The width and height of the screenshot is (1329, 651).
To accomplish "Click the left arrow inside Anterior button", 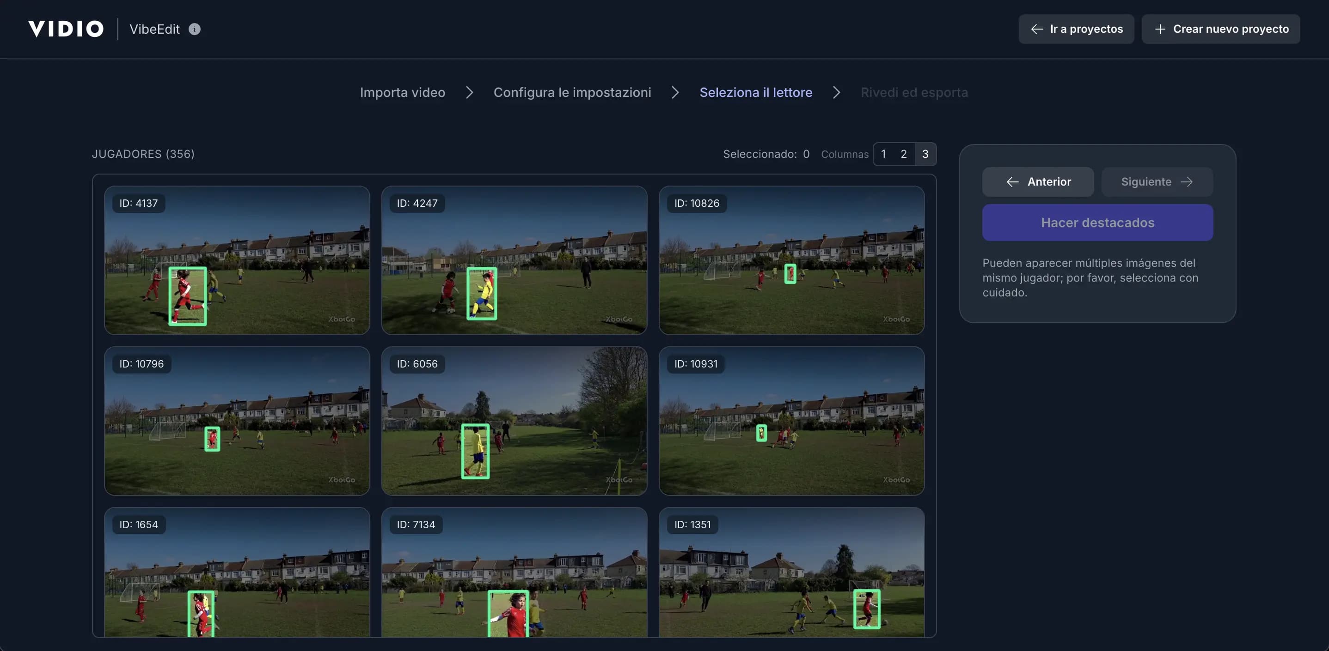I will pyautogui.click(x=1012, y=181).
